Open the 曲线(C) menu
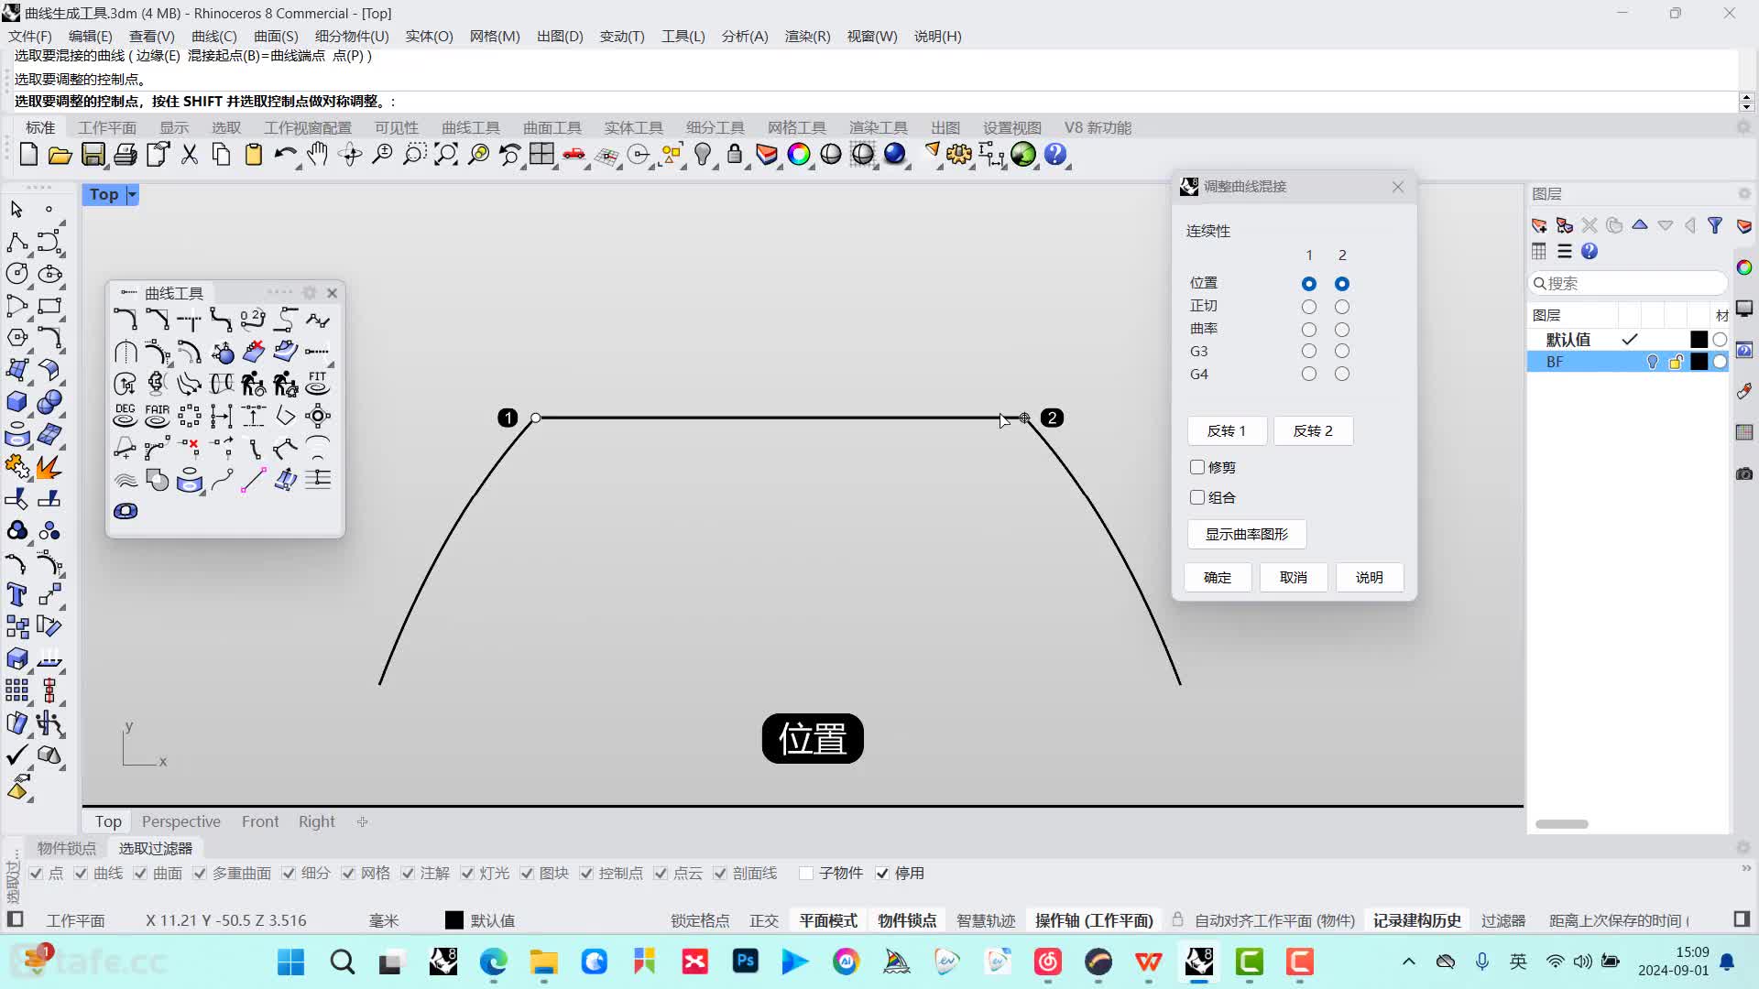The image size is (1759, 989). tap(213, 37)
